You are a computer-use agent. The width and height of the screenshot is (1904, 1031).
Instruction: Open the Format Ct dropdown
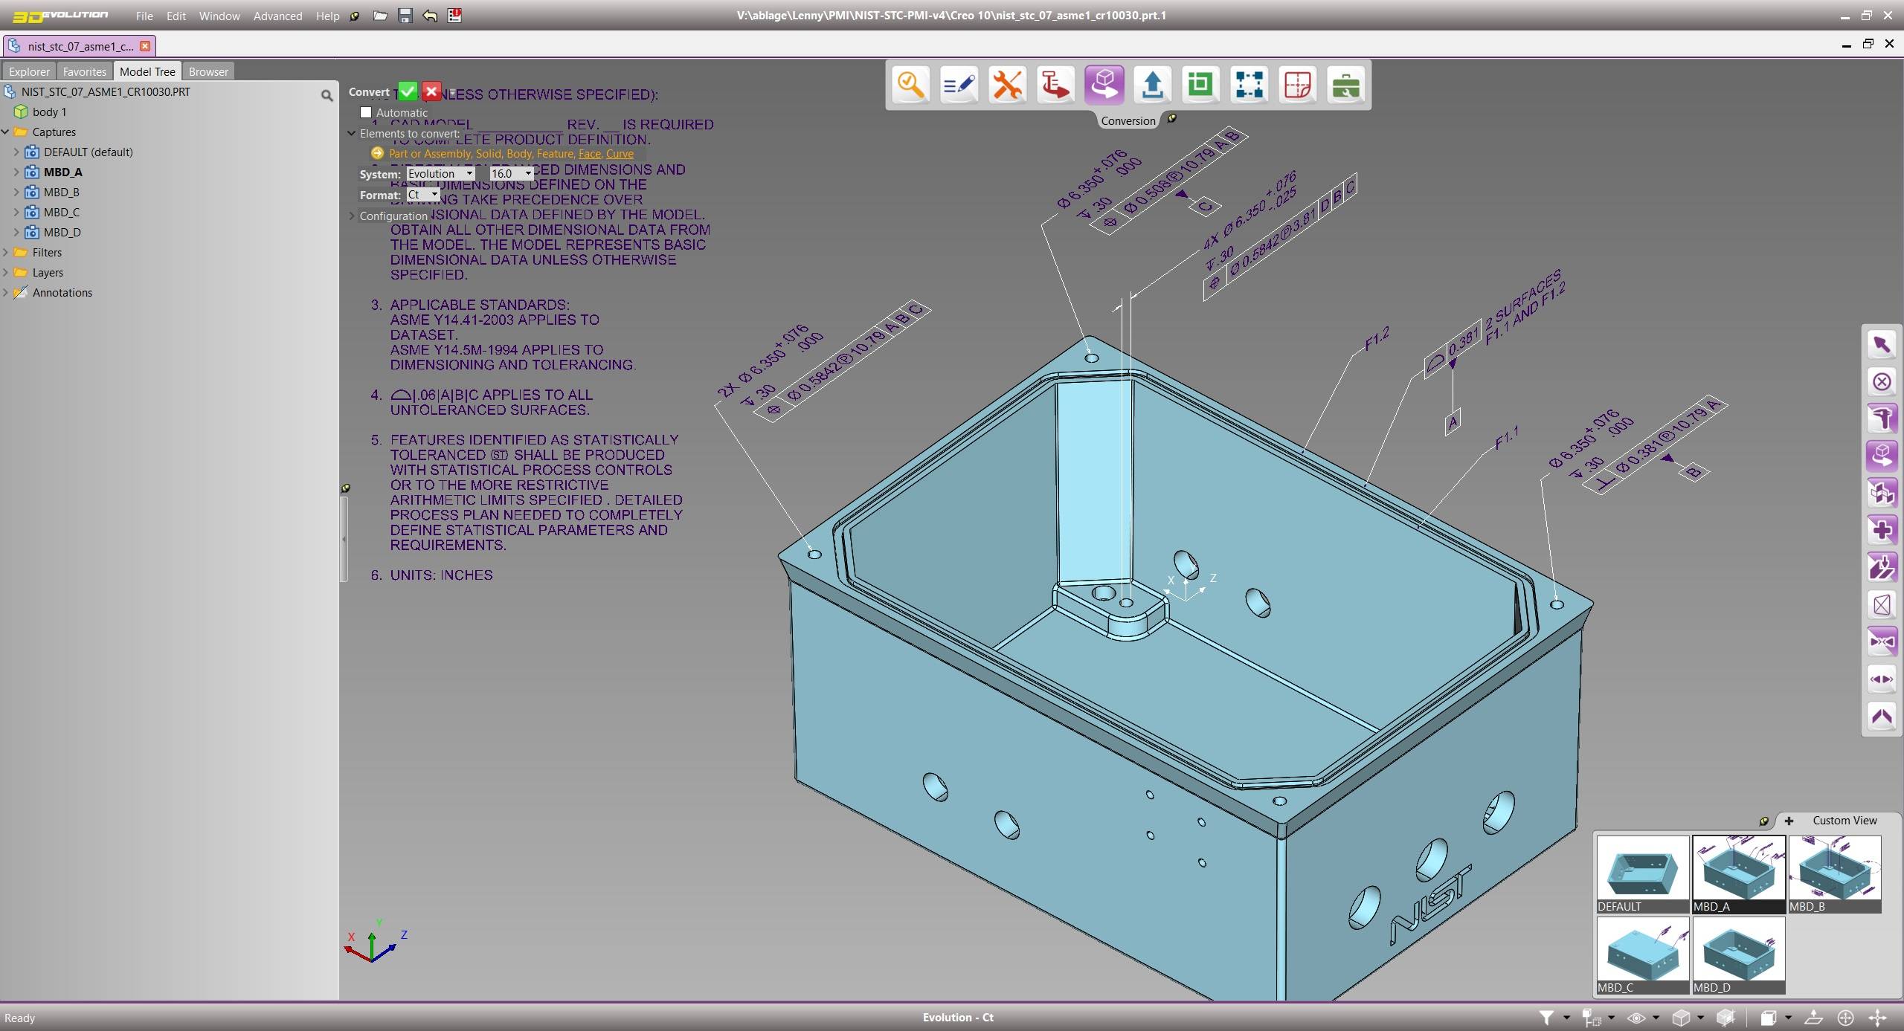pyautogui.click(x=423, y=194)
